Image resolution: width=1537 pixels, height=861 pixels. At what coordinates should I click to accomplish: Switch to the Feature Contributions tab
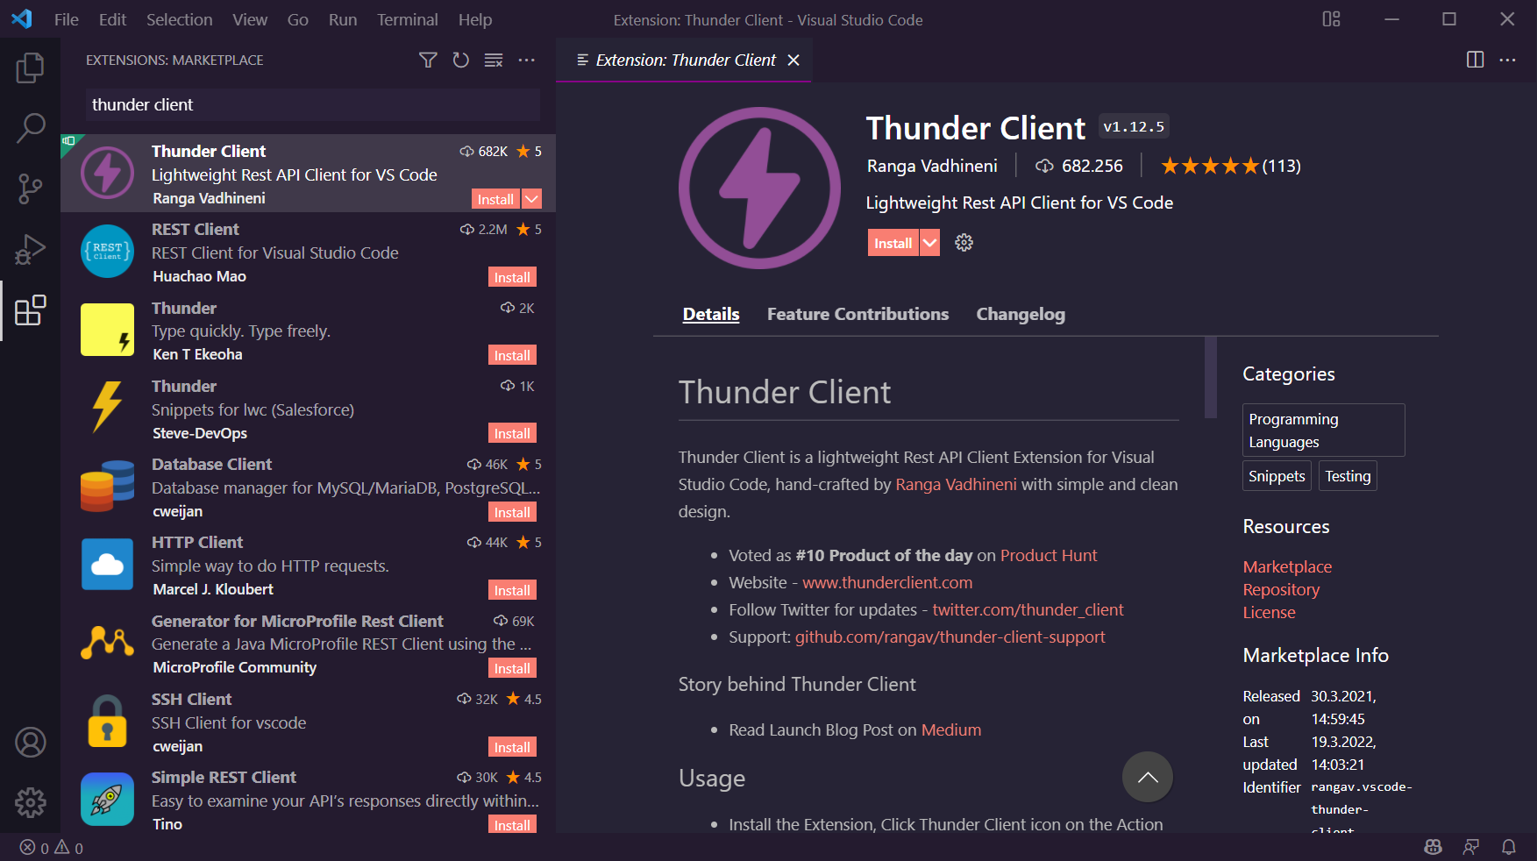point(857,314)
